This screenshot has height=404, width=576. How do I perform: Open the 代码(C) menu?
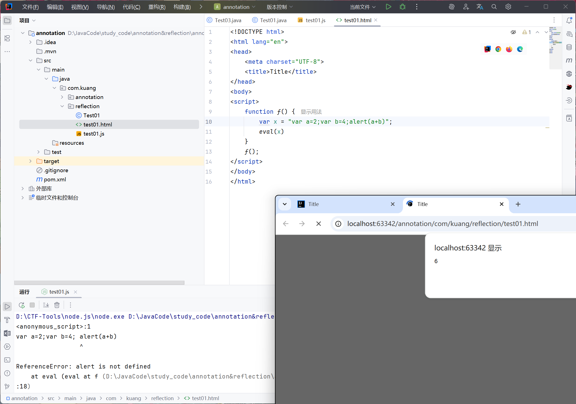coord(131,7)
